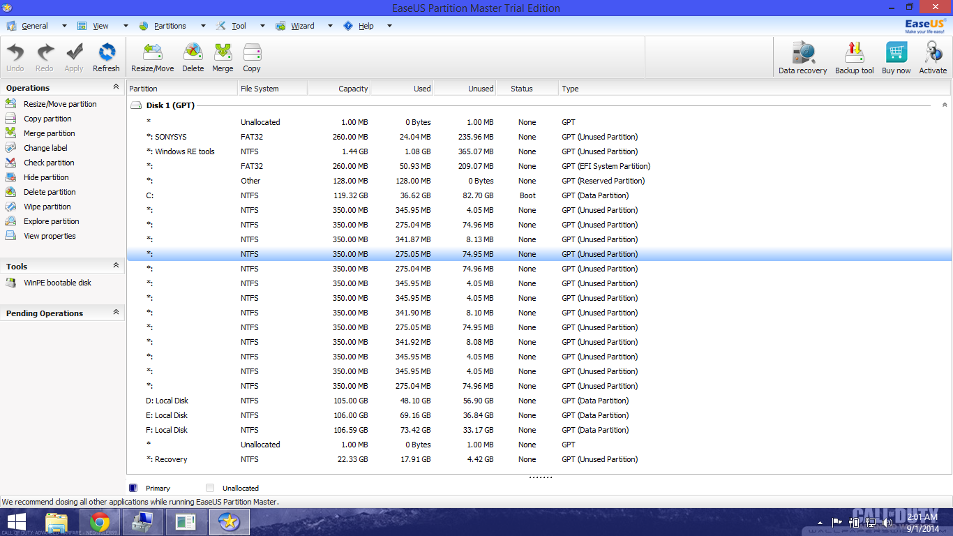Open the Partitions menu
This screenshot has height=536, width=953.
point(170,26)
